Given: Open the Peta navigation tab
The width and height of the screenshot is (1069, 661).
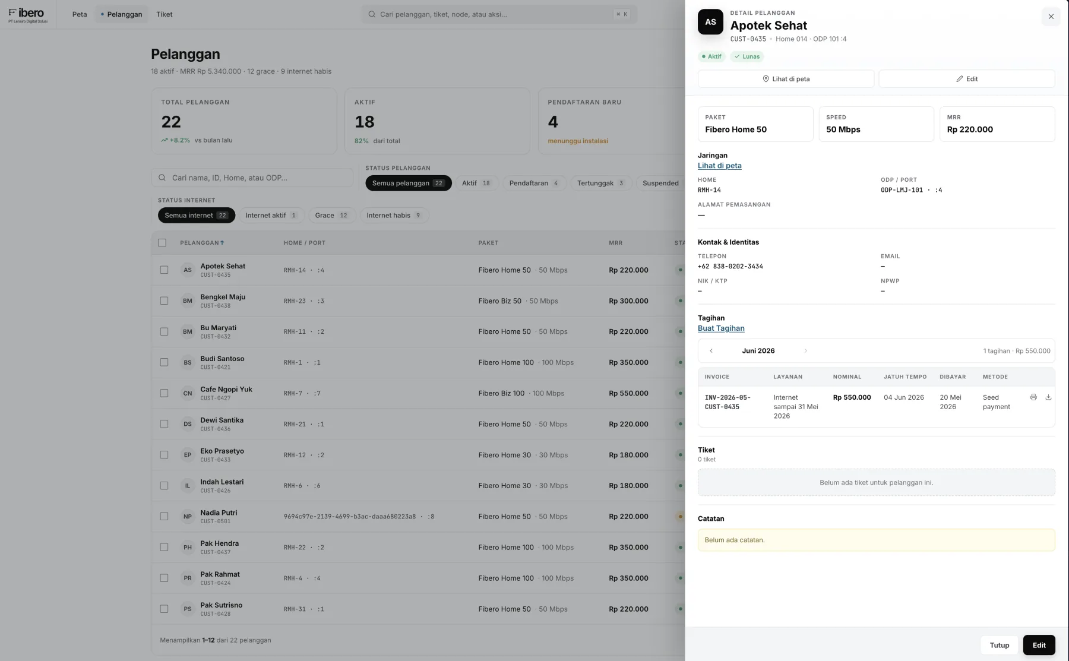Looking at the screenshot, I should tap(80, 14).
